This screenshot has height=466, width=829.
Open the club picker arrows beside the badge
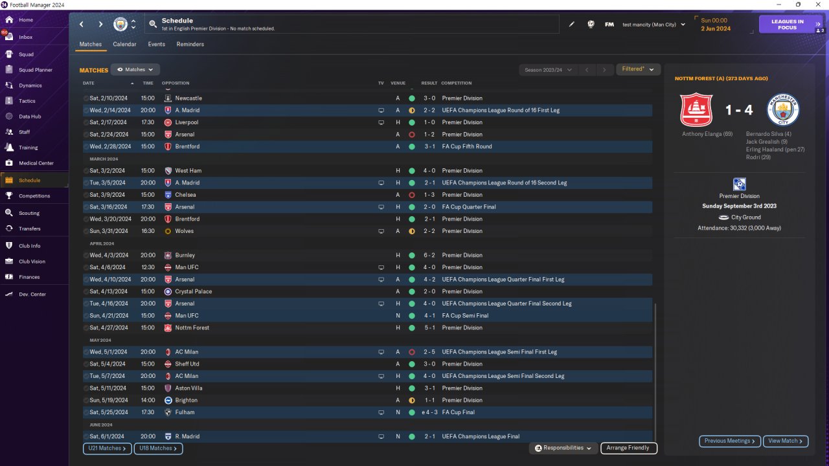[x=133, y=25]
